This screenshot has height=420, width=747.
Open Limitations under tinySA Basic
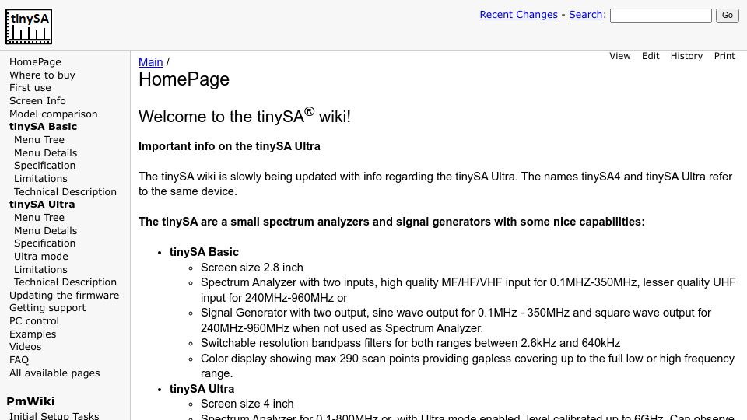tap(40, 179)
